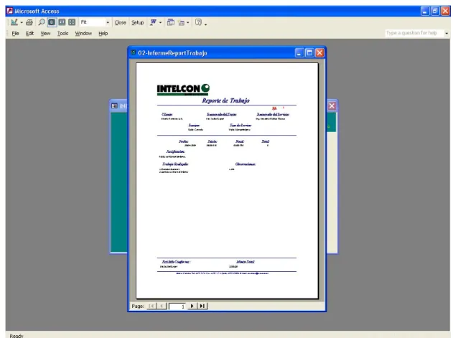Click the Microsoft Access Help icon
Image resolution: width=453 pixels, height=338 pixels.
(x=198, y=22)
